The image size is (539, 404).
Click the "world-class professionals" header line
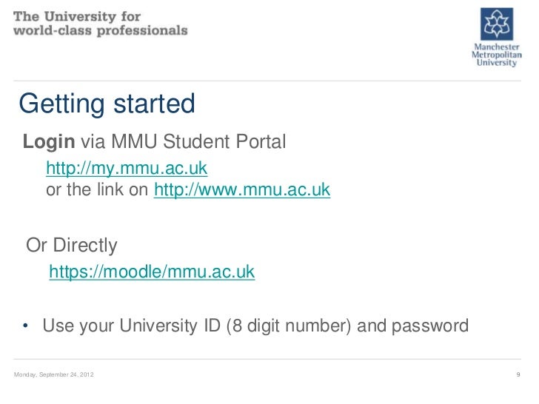(x=101, y=31)
